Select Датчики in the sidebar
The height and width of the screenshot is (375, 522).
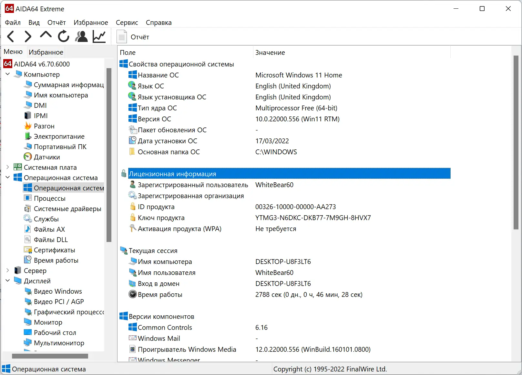(x=46, y=157)
